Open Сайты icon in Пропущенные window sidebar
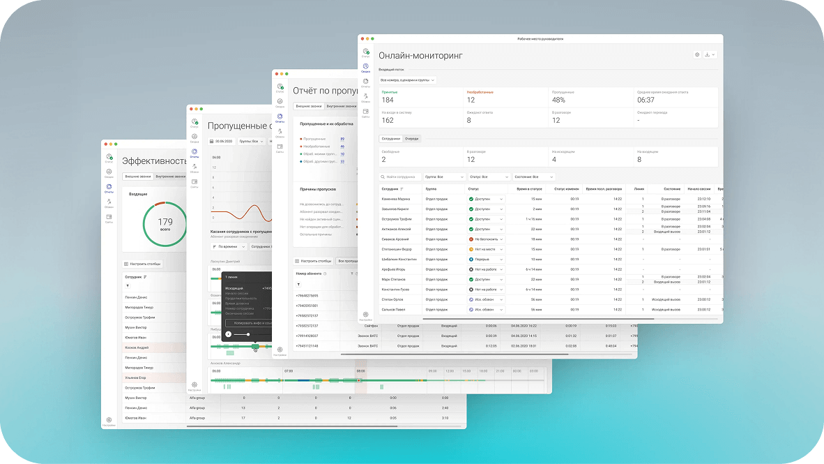This screenshot has width=824, height=464. pos(194,183)
